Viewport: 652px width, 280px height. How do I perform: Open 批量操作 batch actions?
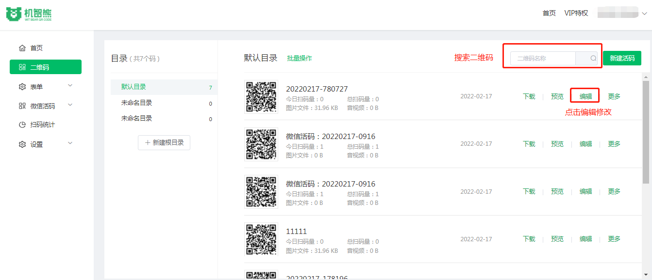tap(300, 58)
